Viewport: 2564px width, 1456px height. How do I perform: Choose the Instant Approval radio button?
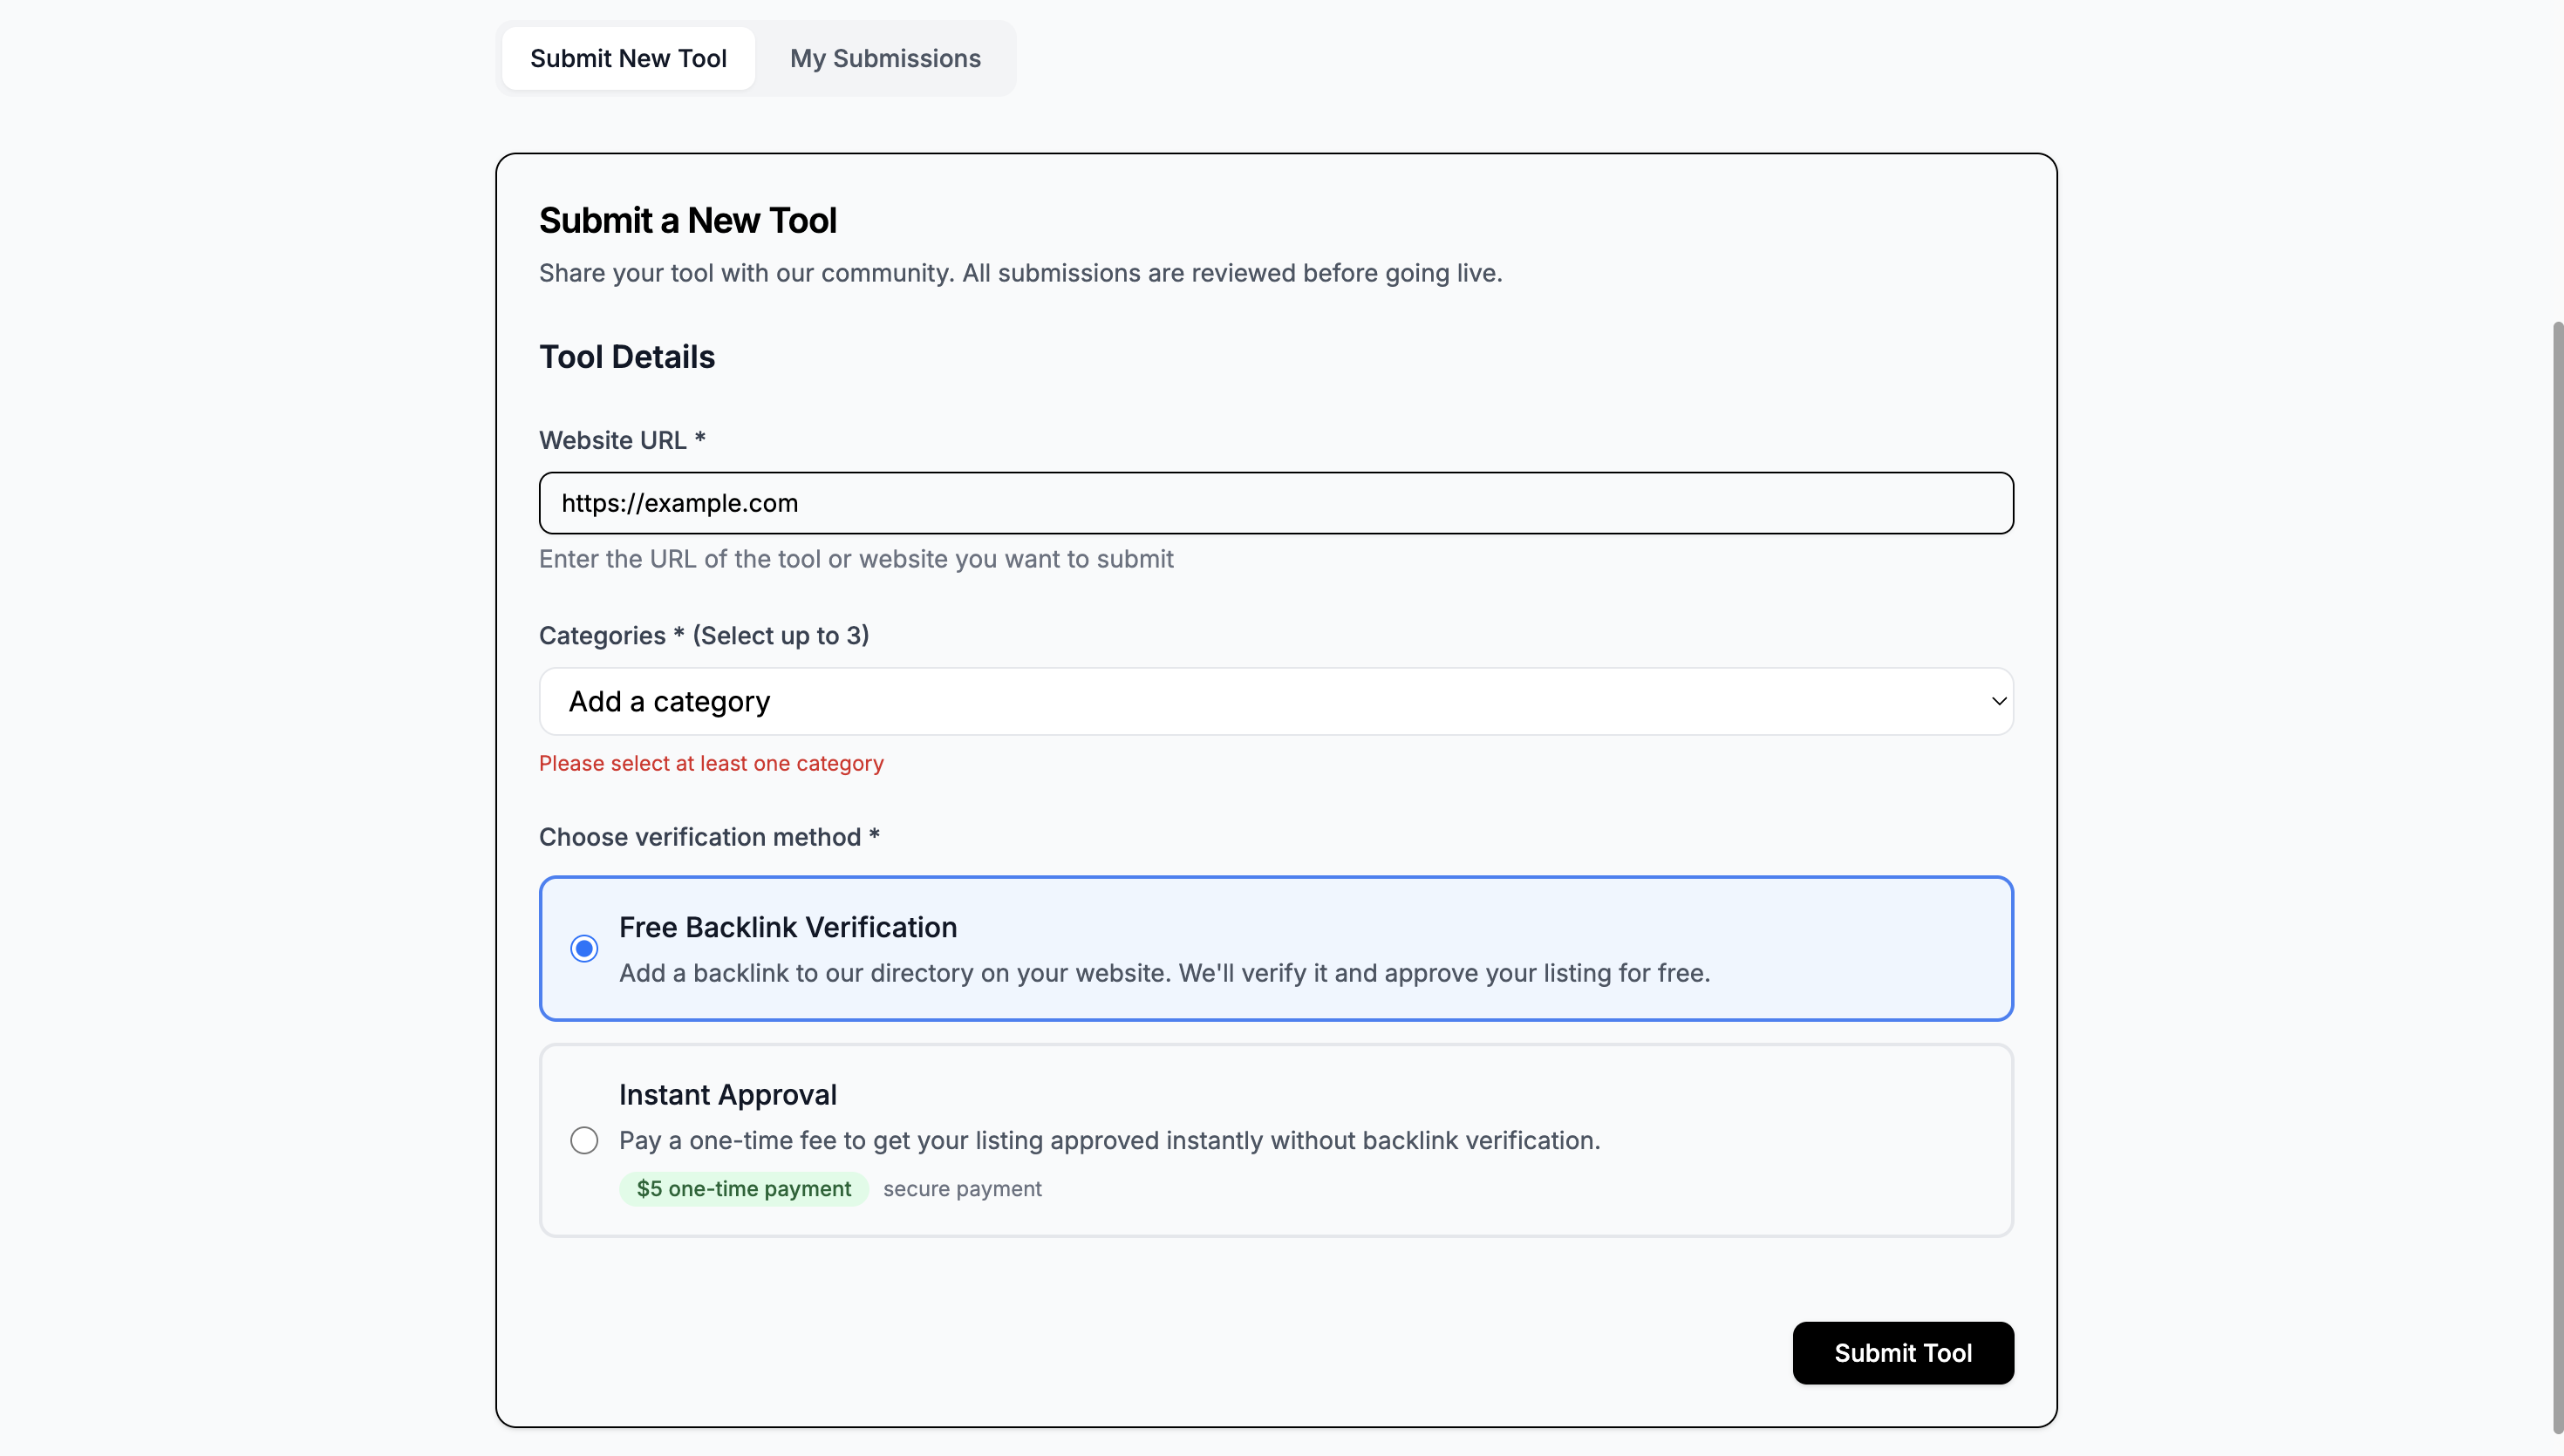584,1140
